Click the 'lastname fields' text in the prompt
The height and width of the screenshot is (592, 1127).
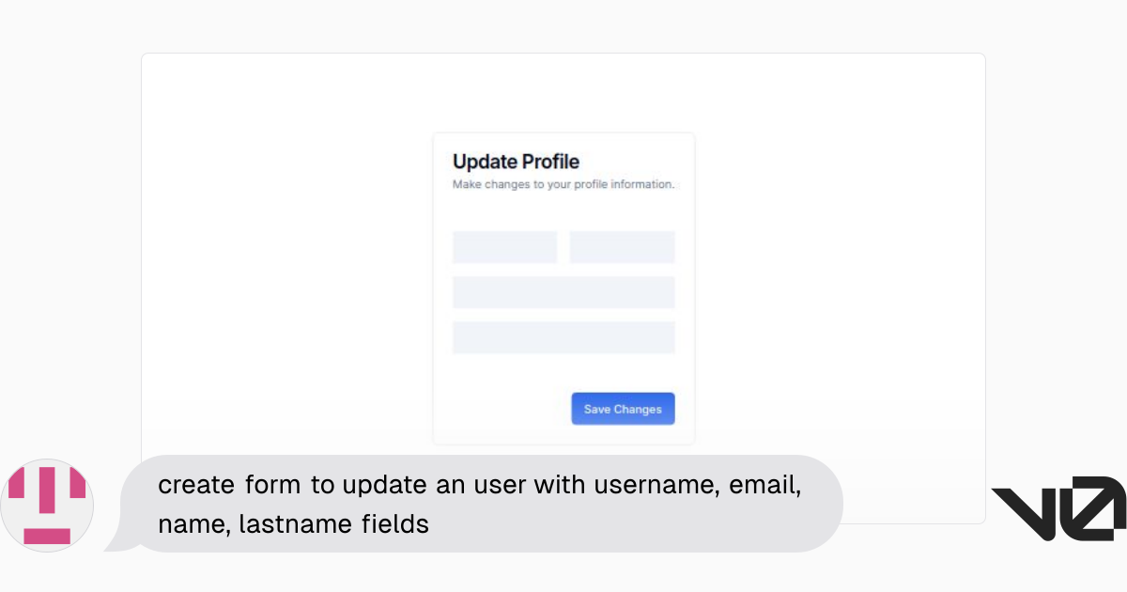pos(333,524)
